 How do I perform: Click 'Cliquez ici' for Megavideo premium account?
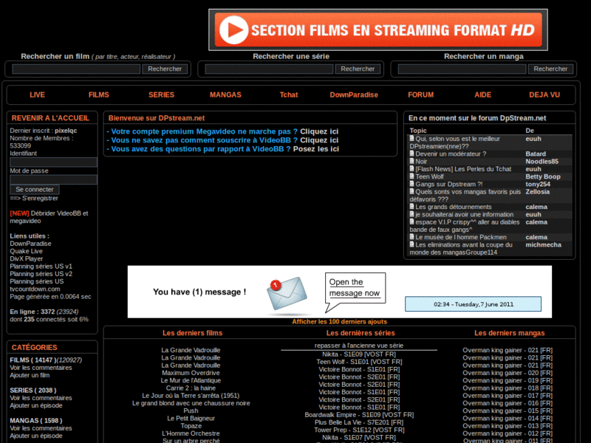319,131
